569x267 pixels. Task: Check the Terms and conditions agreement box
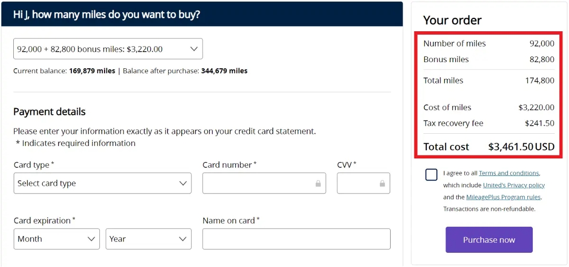(432, 175)
